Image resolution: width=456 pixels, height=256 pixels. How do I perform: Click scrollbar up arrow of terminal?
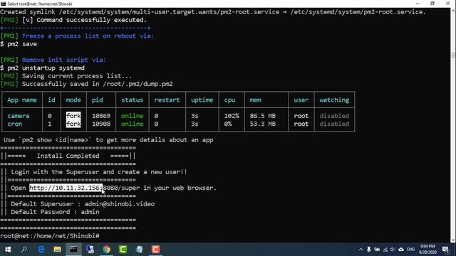(453, 11)
